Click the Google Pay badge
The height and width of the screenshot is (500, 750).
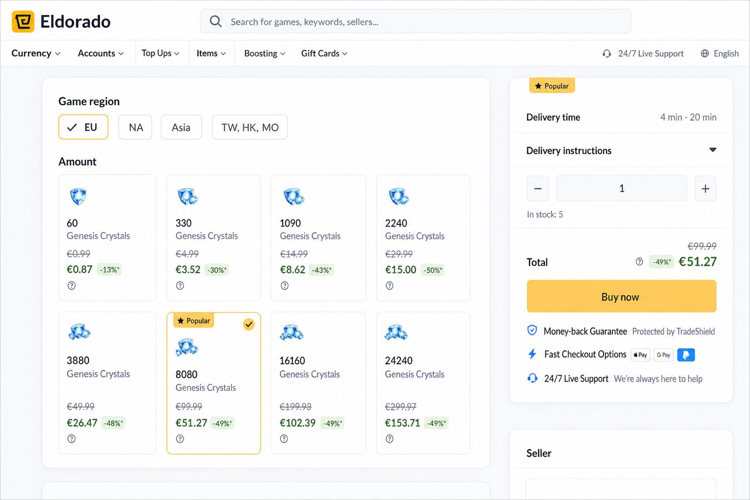click(664, 355)
